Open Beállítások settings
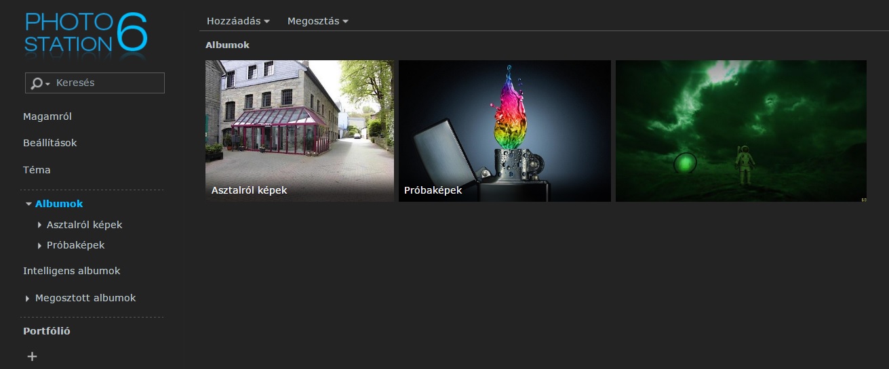 click(x=50, y=143)
